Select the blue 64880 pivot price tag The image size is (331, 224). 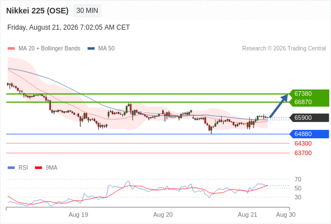point(309,134)
